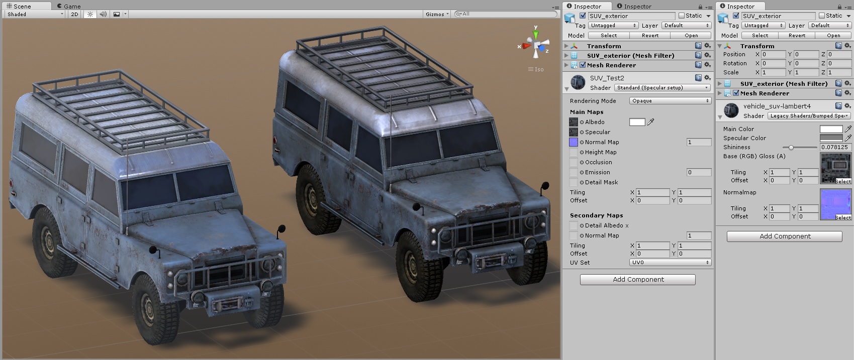
Task: Switch to the Game tab
Action: pos(68,6)
